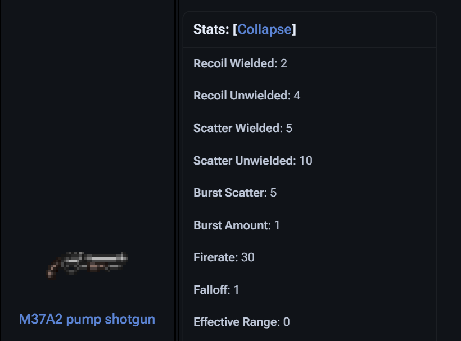Click the Recoil Unwielded value 4
The height and width of the screenshot is (341, 461).
297,96
